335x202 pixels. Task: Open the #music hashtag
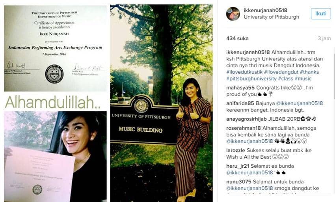[x=303, y=79]
